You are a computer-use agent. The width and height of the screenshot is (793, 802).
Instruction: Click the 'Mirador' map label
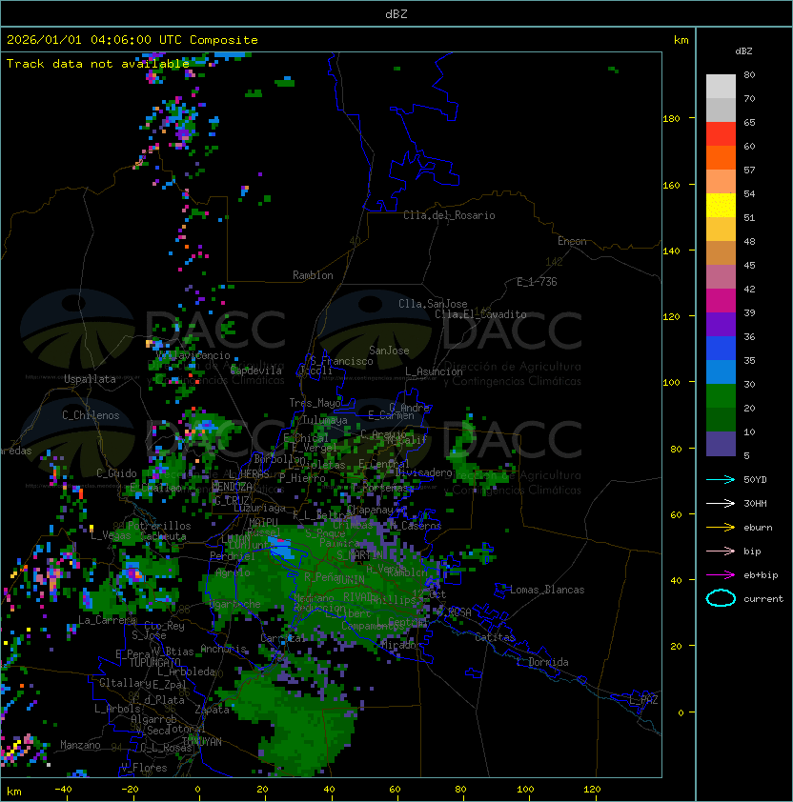click(399, 645)
